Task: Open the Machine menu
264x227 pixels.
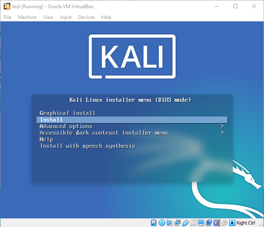Action: [27, 17]
